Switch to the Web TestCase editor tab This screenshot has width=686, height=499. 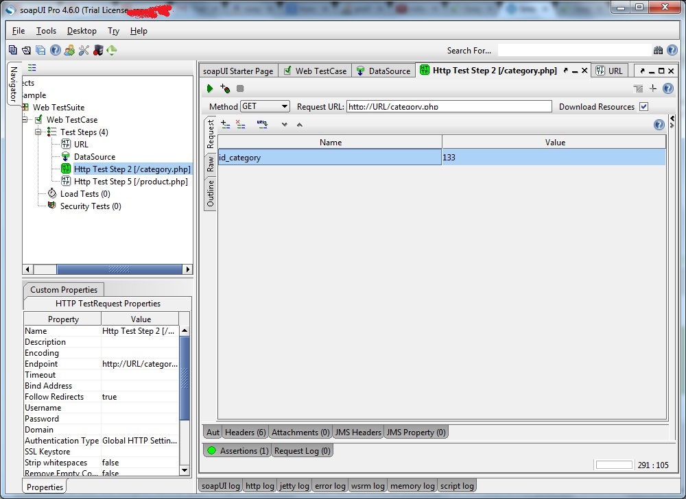tap(315, 71)
